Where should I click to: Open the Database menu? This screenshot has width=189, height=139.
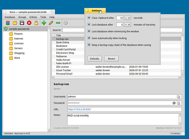[x=10, y=17]
